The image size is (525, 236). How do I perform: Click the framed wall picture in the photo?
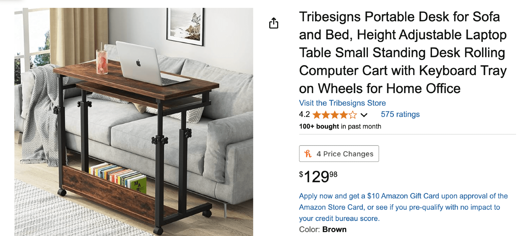[x=185, y=25]
